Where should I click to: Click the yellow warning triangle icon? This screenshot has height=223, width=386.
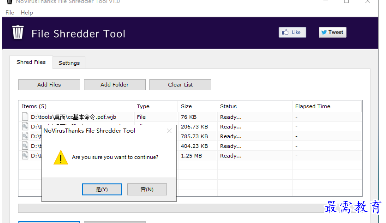(x=61, y=157)
